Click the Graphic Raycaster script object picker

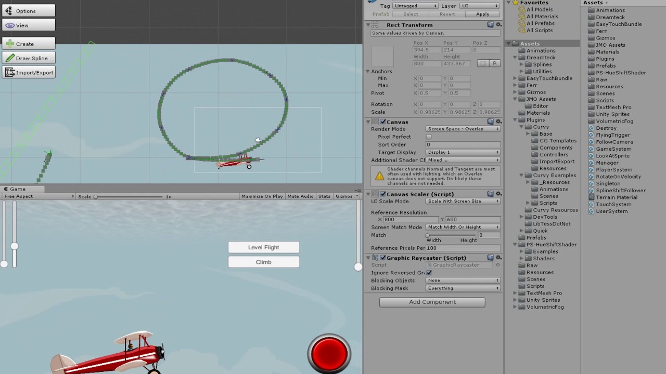pos(497,265)
